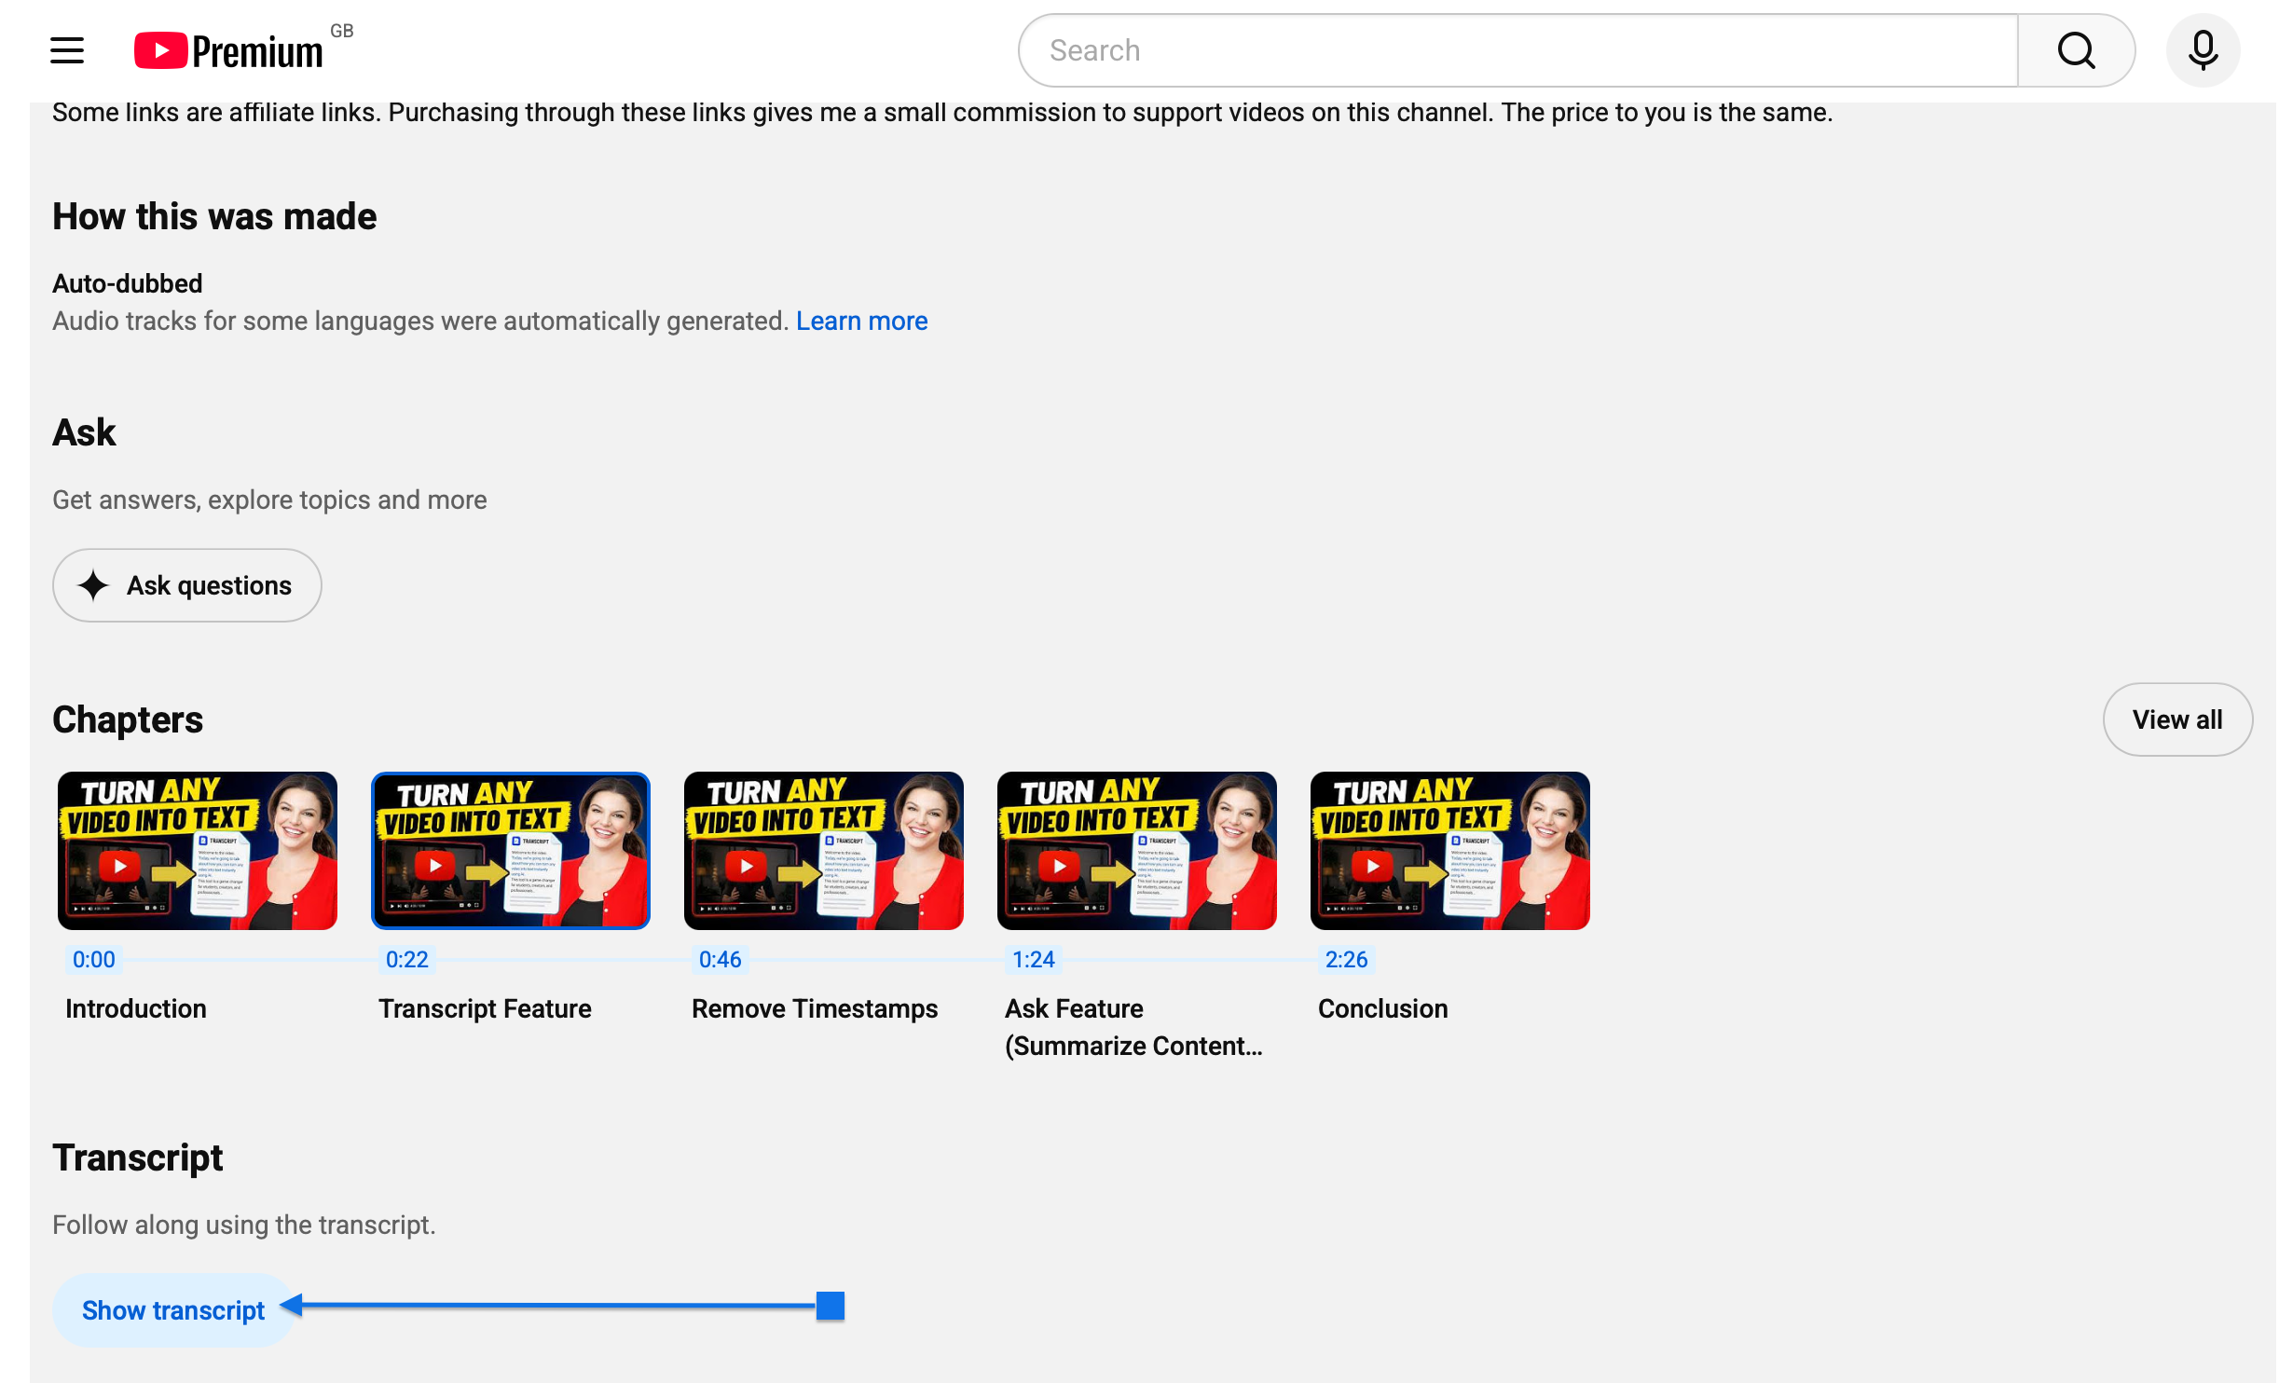Focus the Search input field
This screenshot has height=1383, width=2293.
point(1518,50)
